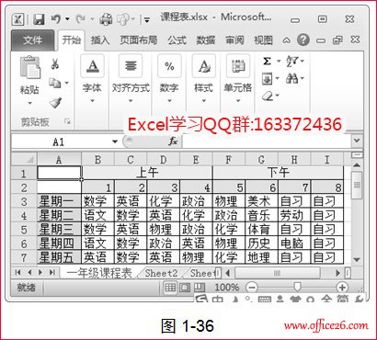Click the Find & Select binoculars icon
The image size is (377, 340).
point(291,79)
